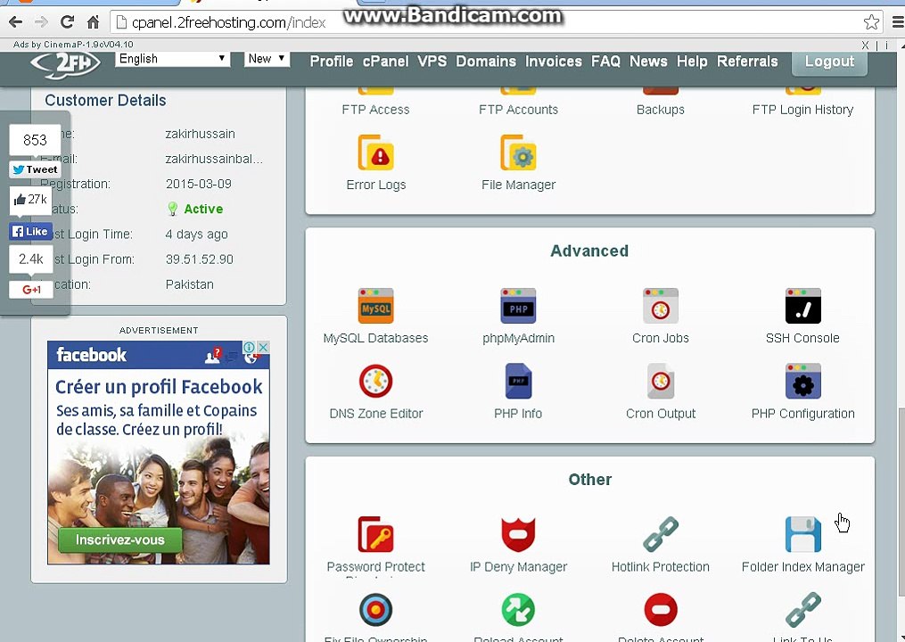This screenshot has height=642, width=905.
Task: Click the Facebook ad image of friends
Action: (x=158, y=501)
